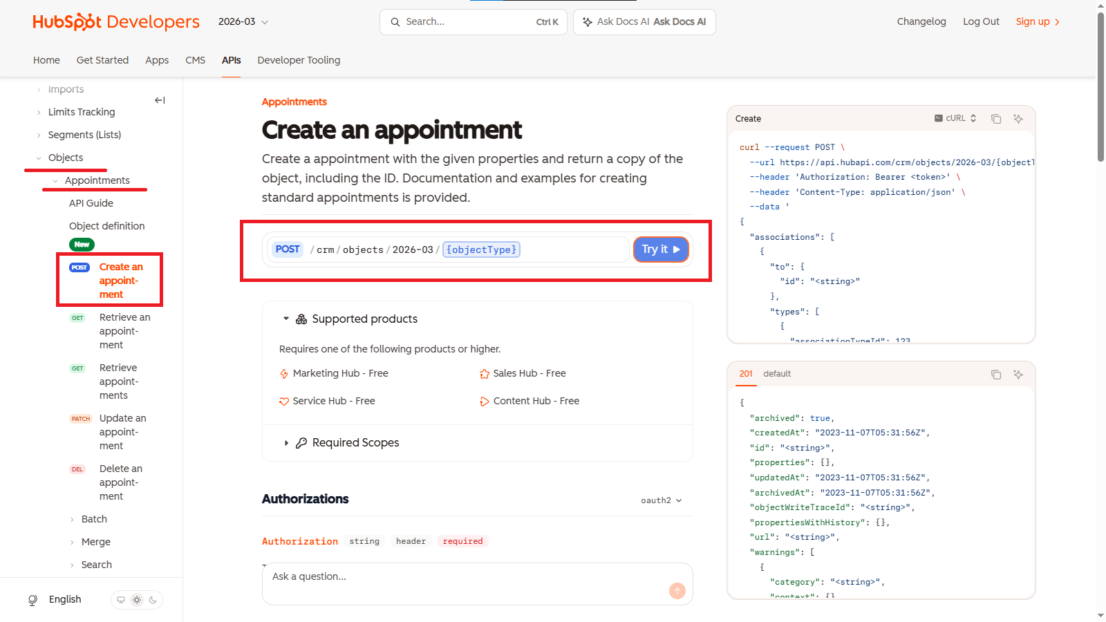Screen dimensions: 1106x622
Task: Select the default response tab
Action: (x=777, y=374)
